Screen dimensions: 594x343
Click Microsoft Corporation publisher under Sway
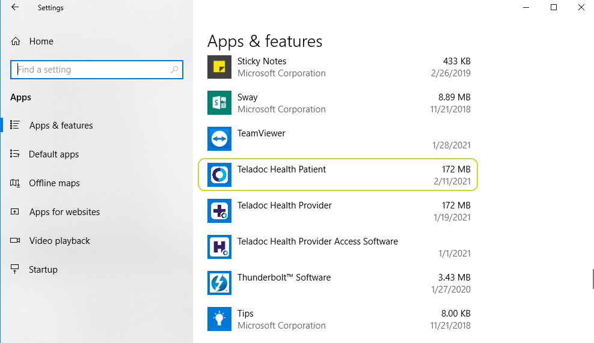(281, 109)
